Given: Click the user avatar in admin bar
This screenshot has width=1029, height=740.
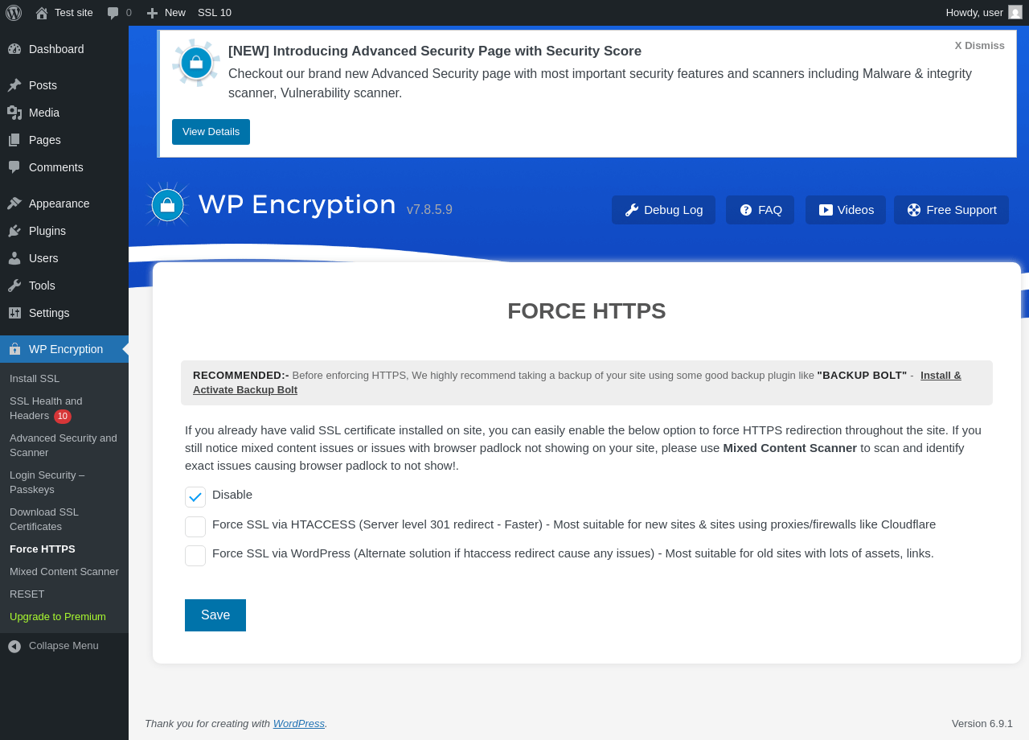Looking at the screenshot, I should (x=1015, y=13).
